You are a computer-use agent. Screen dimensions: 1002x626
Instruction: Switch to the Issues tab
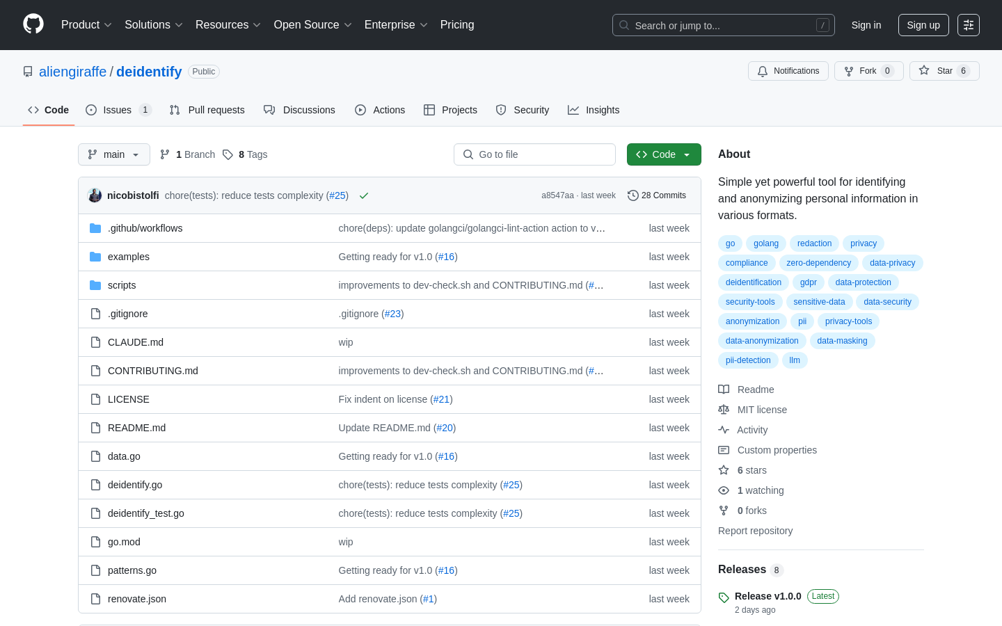click(118, 110)
